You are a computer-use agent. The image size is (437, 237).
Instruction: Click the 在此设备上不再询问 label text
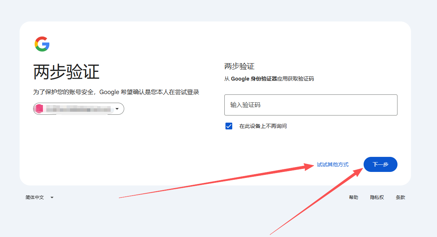point(263,126)
